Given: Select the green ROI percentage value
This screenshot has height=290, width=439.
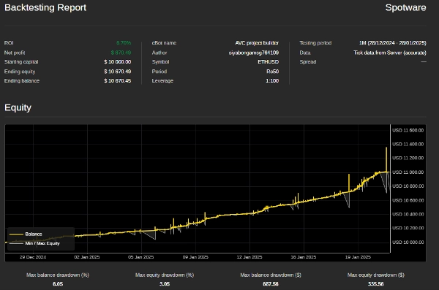Looking at the screenshot, I should pyautogui.click(x=124, y=43).
